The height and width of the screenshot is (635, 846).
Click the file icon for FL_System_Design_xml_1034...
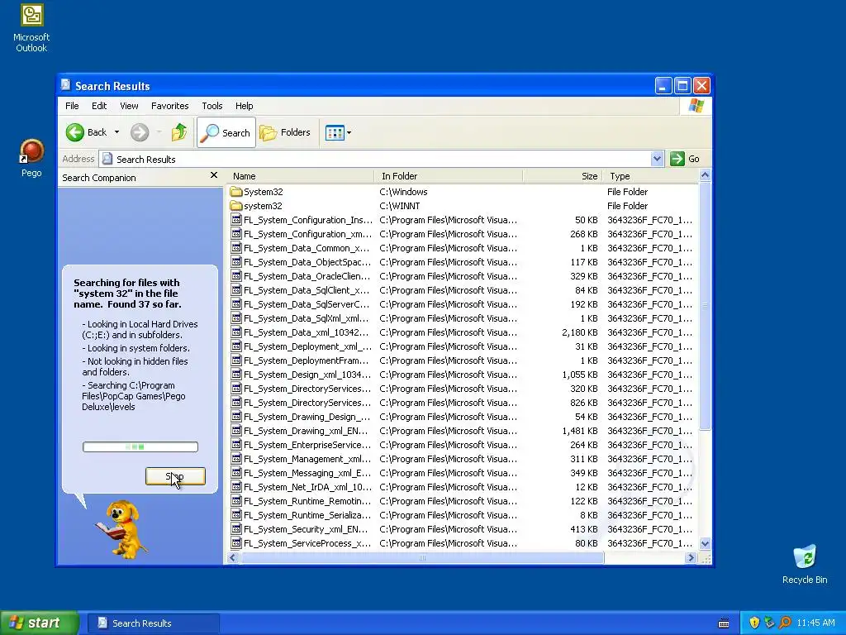click(x=235, y=375)
